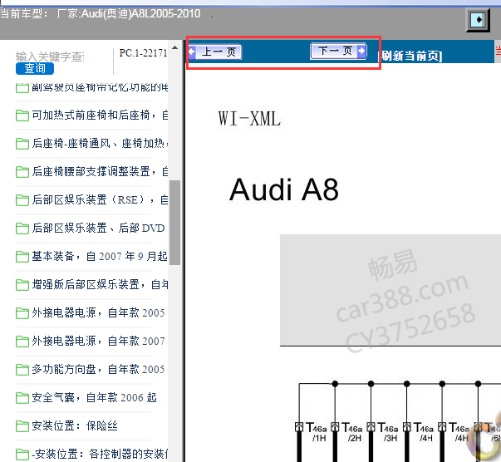Click folder icon beside 外接电器电源 2007
This screenshot has height=462, width=501.
pos(22,342)
